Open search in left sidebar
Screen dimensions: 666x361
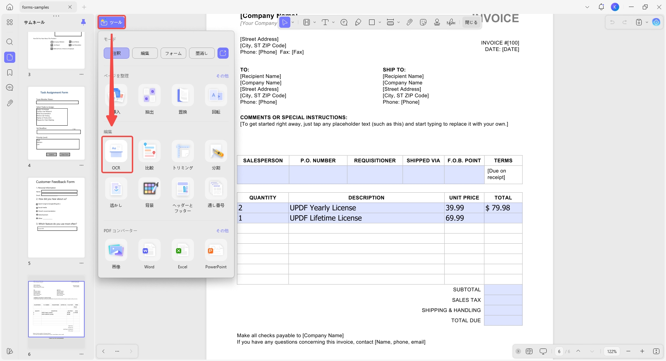pyautogui.click(x=10, y=42)
